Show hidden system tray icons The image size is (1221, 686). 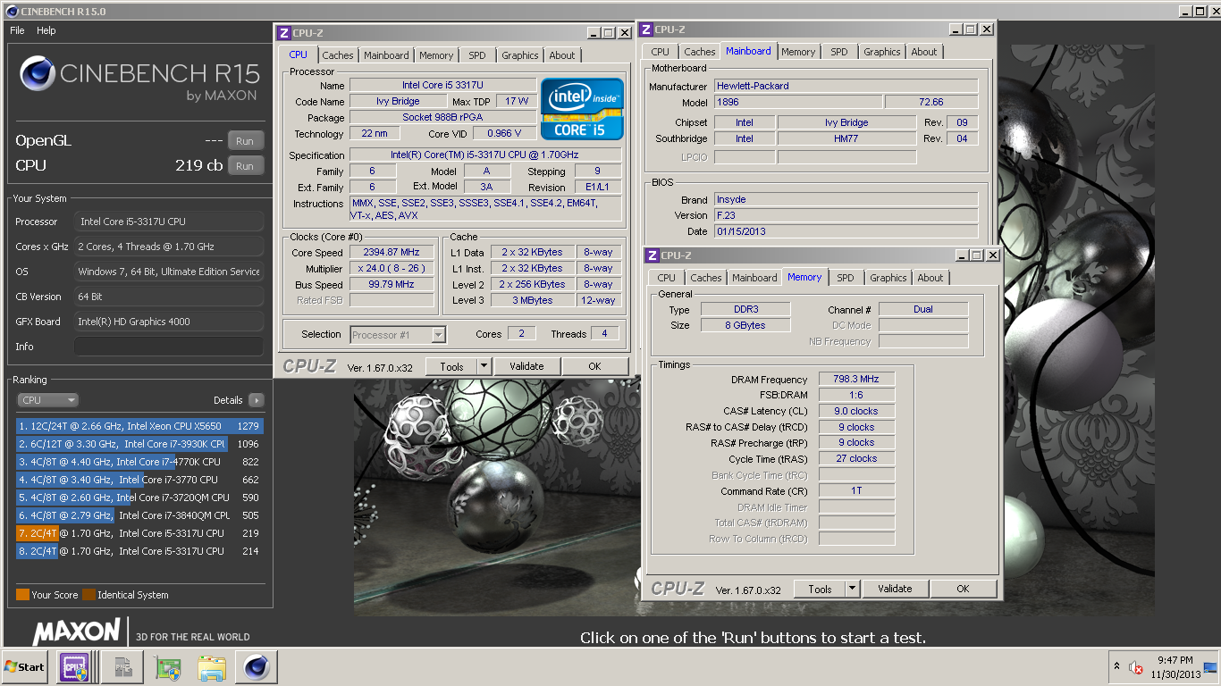tap(1116, 667)
